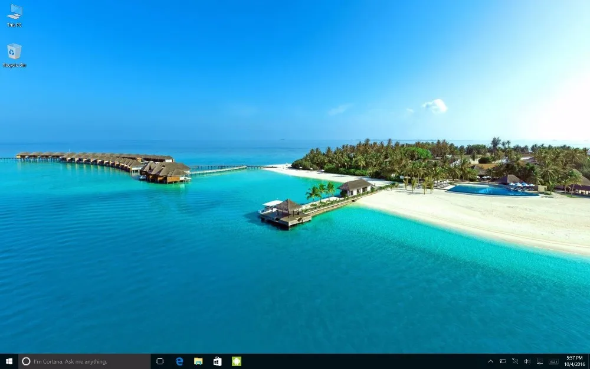590x369 pixels.
Task: Open the clock showing 5:57 PM
Action: pyautogui.click(x=574, y=361)
